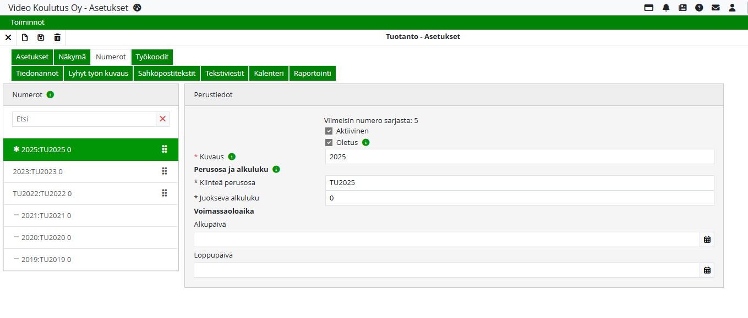Uncheck the Aktiivinen checkbox
The width and height of the screenshot is (748, 318).
coord(329,131)
